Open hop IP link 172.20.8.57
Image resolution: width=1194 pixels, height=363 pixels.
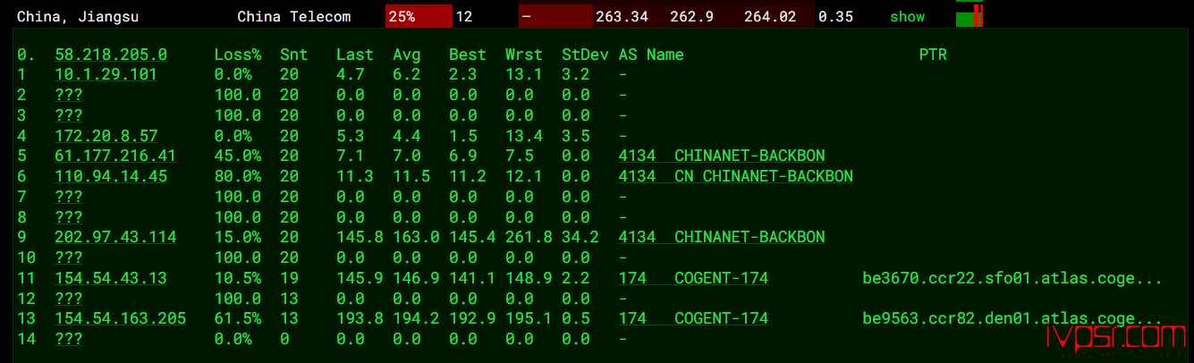[106, 136]
